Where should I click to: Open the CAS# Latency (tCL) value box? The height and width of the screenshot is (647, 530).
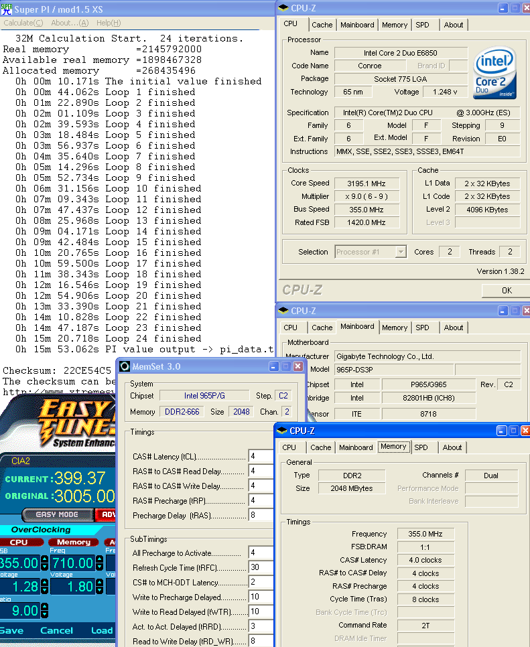point(260,456)
